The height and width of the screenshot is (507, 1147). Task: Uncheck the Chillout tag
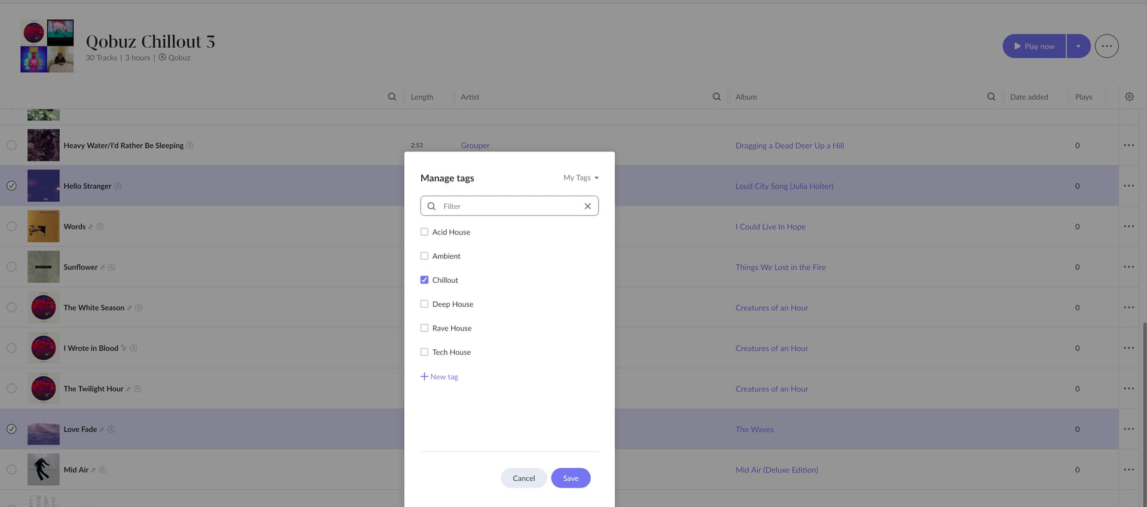(x=424, y=280)
